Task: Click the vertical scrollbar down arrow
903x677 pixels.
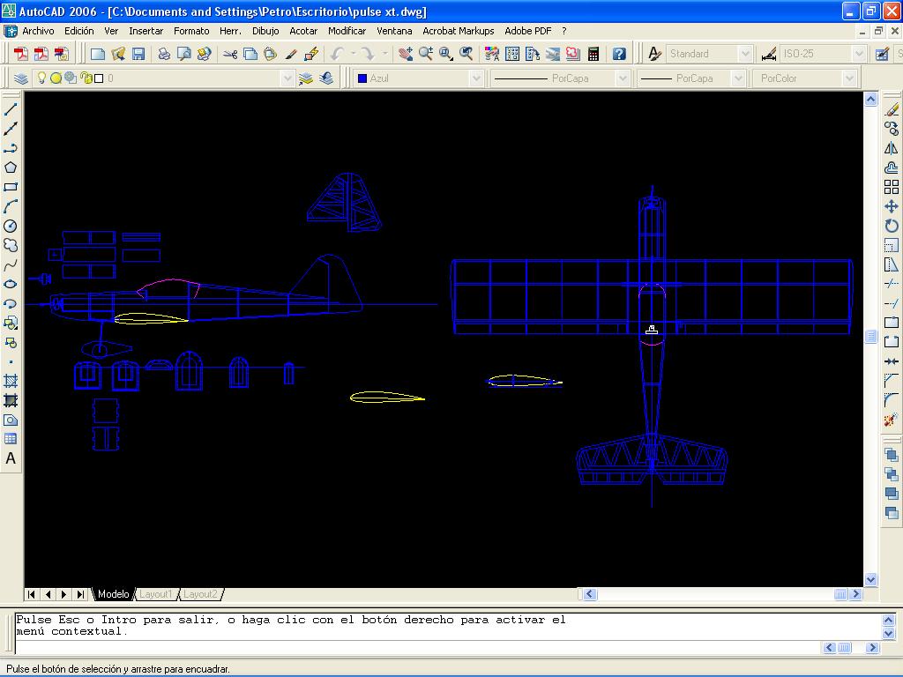Action: 870,580
